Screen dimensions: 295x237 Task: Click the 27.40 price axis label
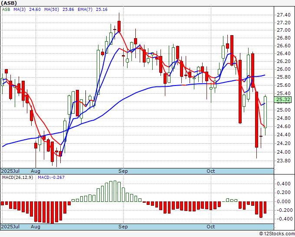[x=284, y=15]
